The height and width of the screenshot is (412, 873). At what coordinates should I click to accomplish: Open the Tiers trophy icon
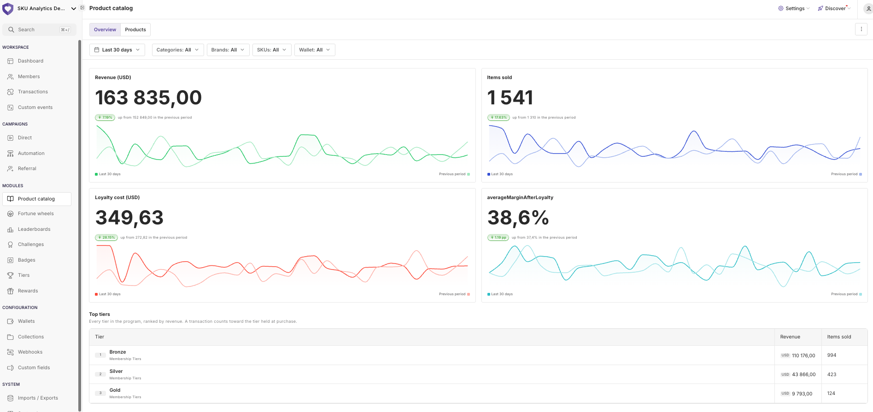coord(10,275)
